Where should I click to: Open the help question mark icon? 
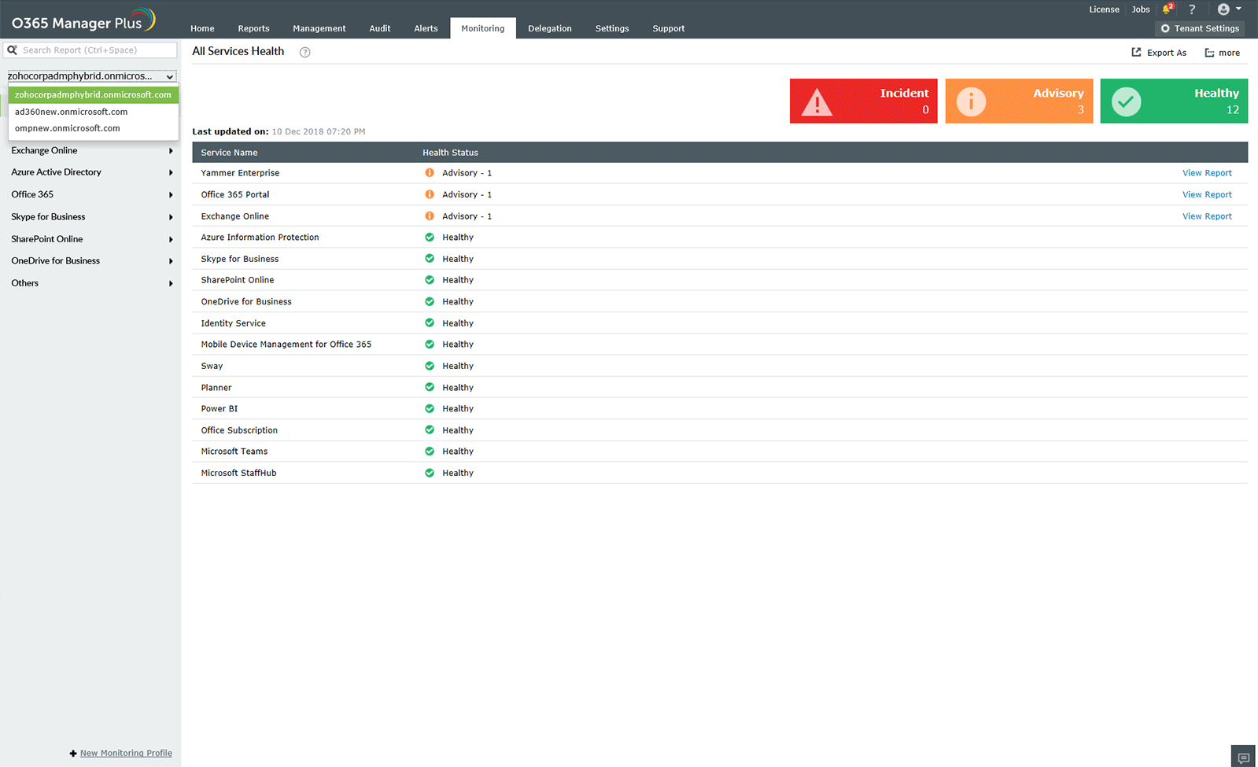[1192, 9]
